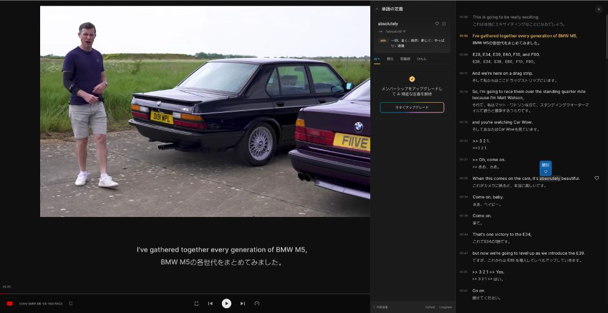Screen dimensions: 608x313
Task: Play the video with the play button
Action: [226, 303]
